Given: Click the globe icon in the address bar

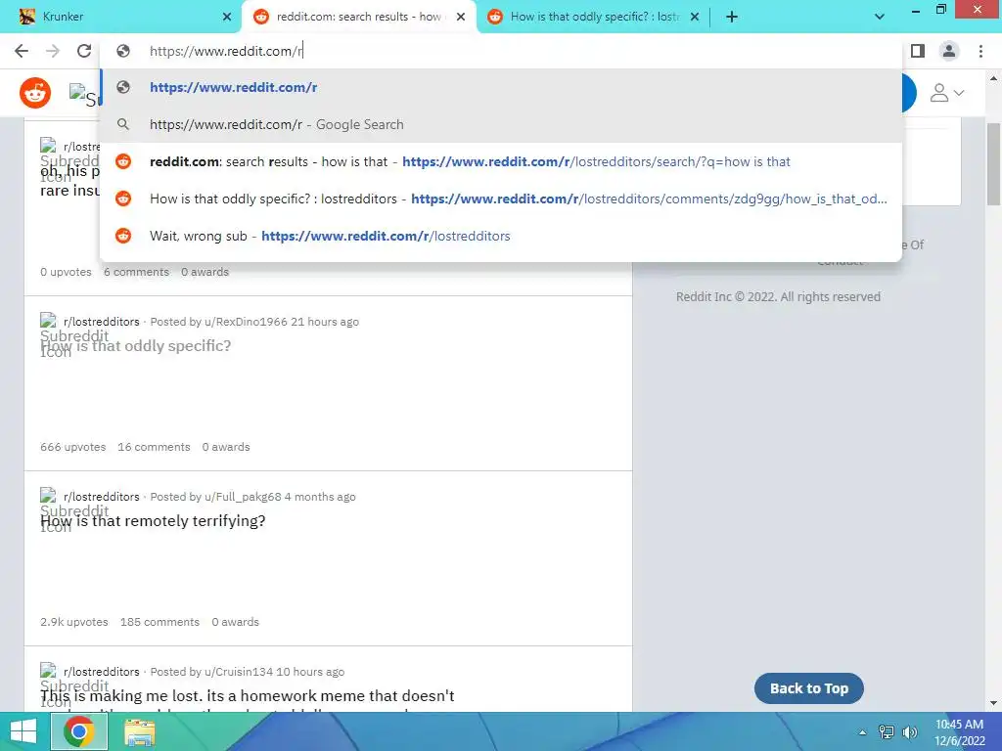Looking at the screenshot, I should 123,51.
